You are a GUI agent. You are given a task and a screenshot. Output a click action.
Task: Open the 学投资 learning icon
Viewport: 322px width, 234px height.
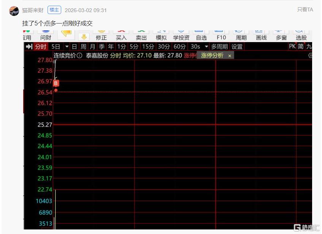click(x=181, y=35)
